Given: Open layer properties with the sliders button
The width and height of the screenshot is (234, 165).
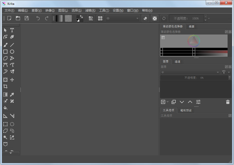Looking at the screenshot, I should tap(198, 102).
